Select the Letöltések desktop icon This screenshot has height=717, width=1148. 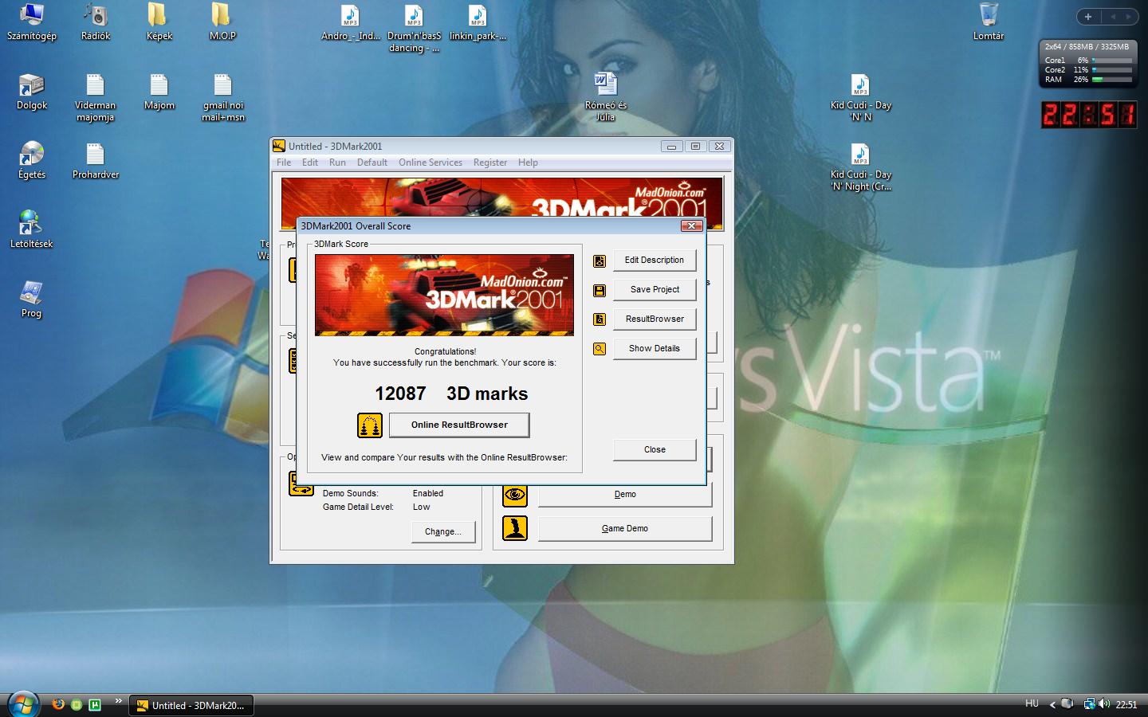(x=31, y=229)
